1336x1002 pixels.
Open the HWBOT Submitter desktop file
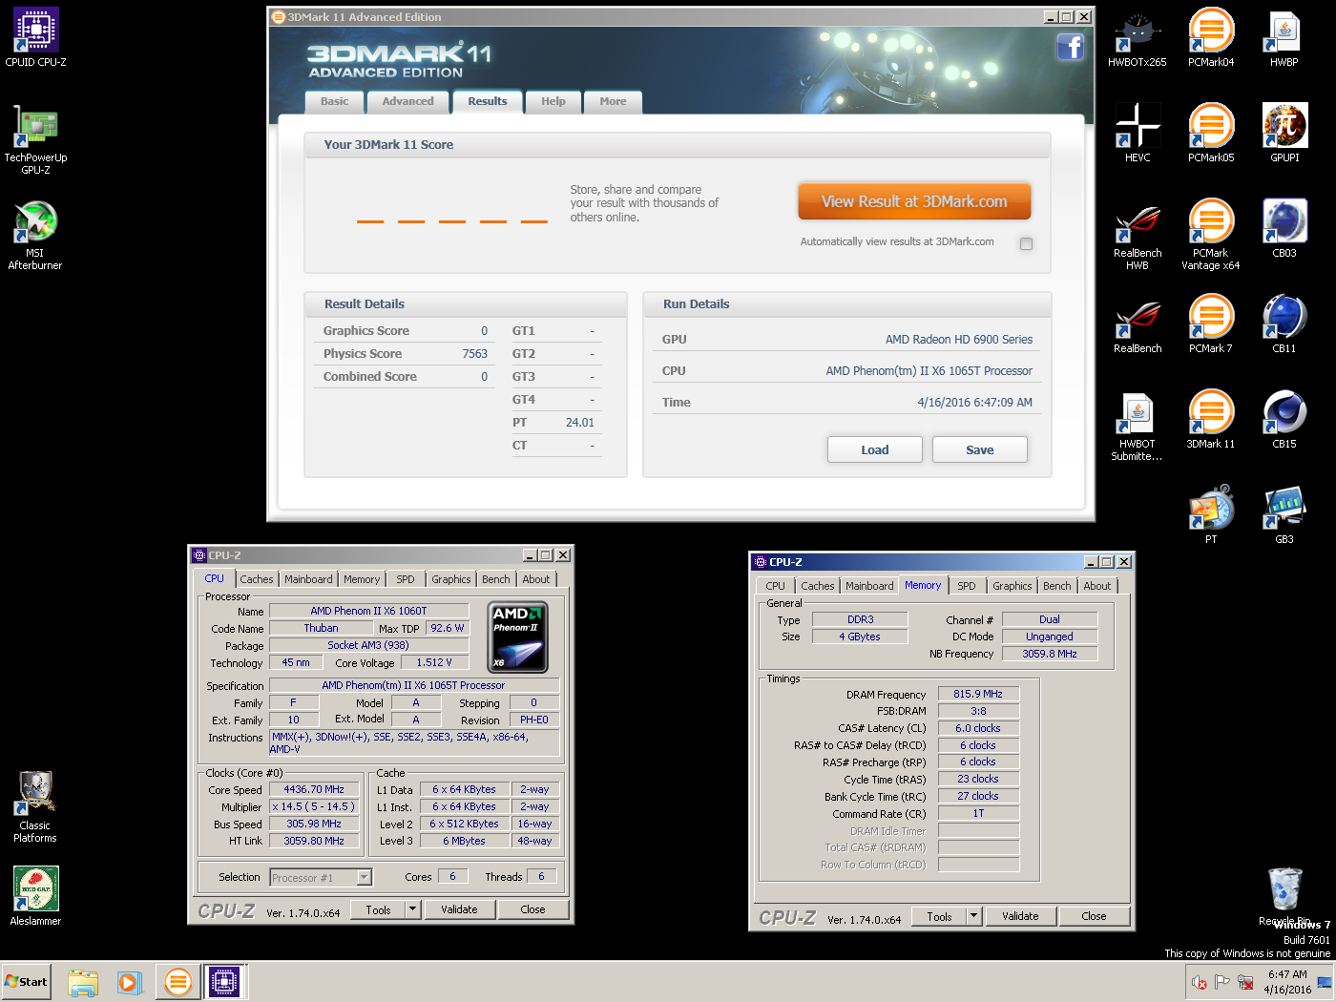coord(1138,426)
